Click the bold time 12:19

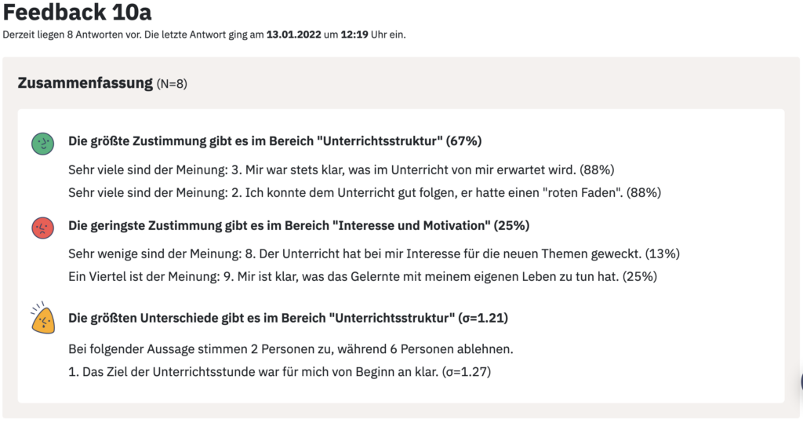coord(354,35)
